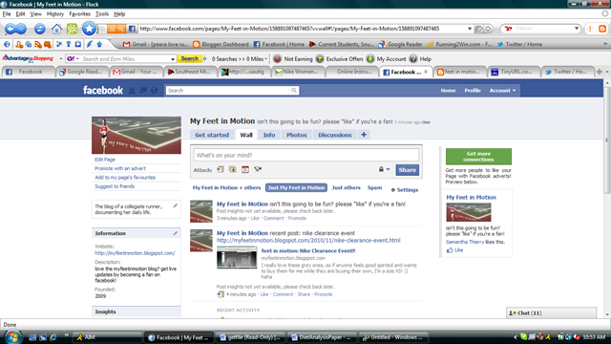
Task: Switch to the Photos tab
Action: point(297,135)
